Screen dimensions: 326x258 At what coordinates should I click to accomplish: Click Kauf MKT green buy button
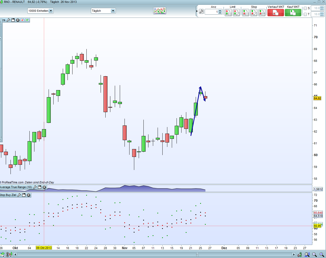[x=293, y=13]
